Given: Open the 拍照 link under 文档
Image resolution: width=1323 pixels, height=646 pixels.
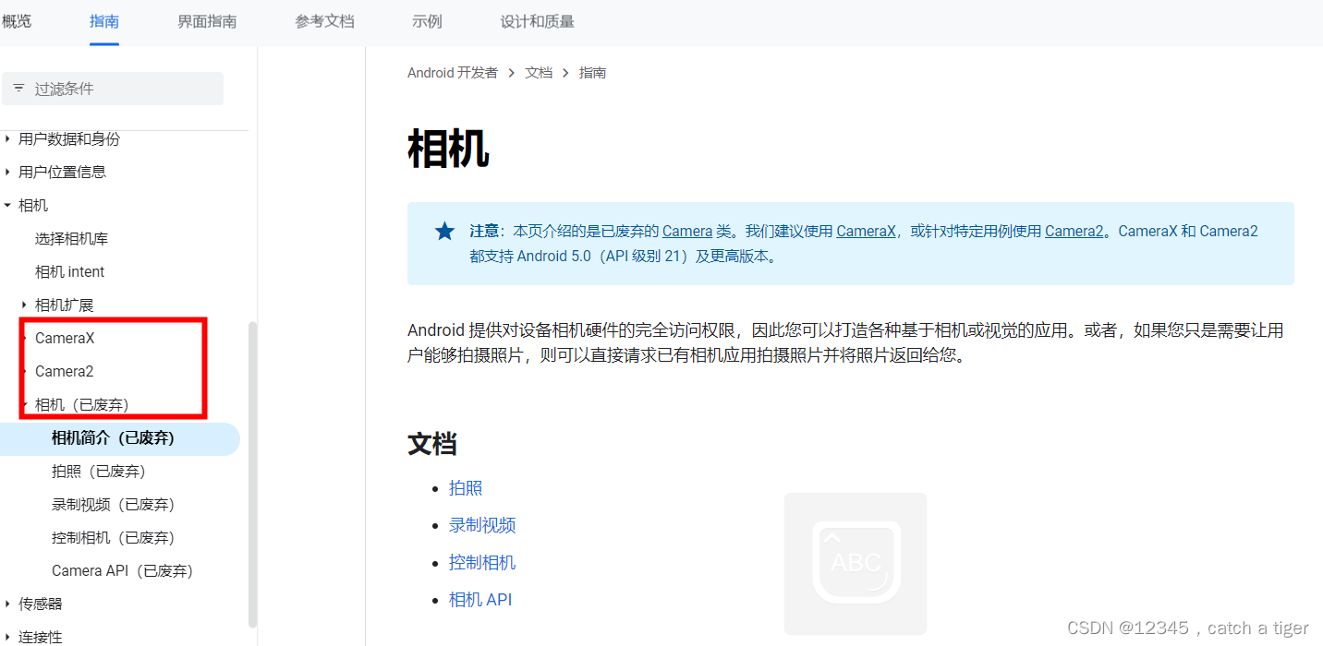Looking at the screenshot, I should [466, 488].
